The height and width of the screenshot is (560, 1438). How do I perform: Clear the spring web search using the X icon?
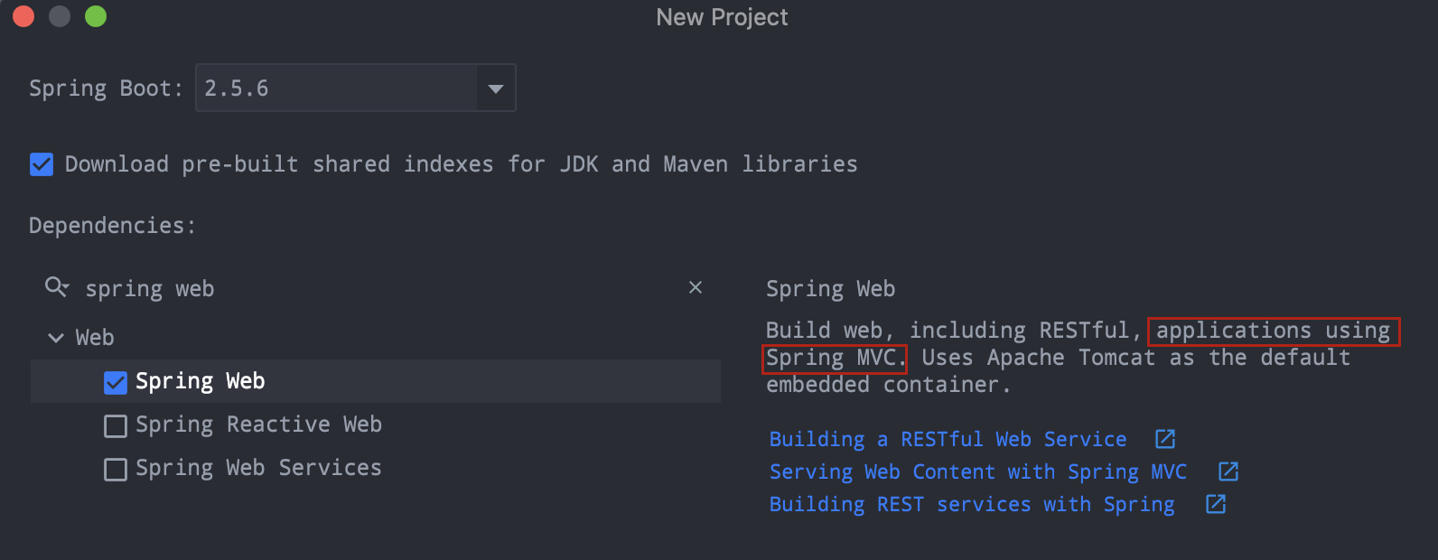[x=696, y=287]
